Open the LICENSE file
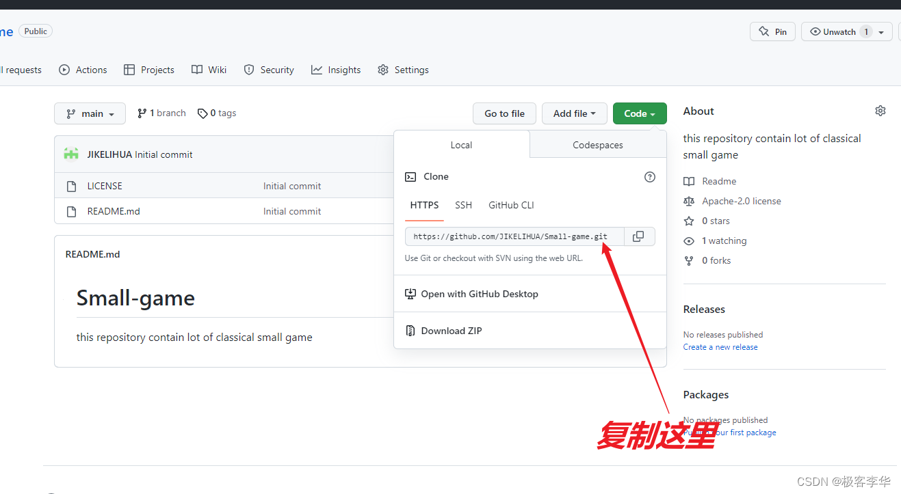The height and width of the screenshot is (494, 901). point(105,186)
